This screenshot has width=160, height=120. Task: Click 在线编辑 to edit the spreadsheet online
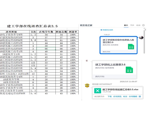pos(133,96)
